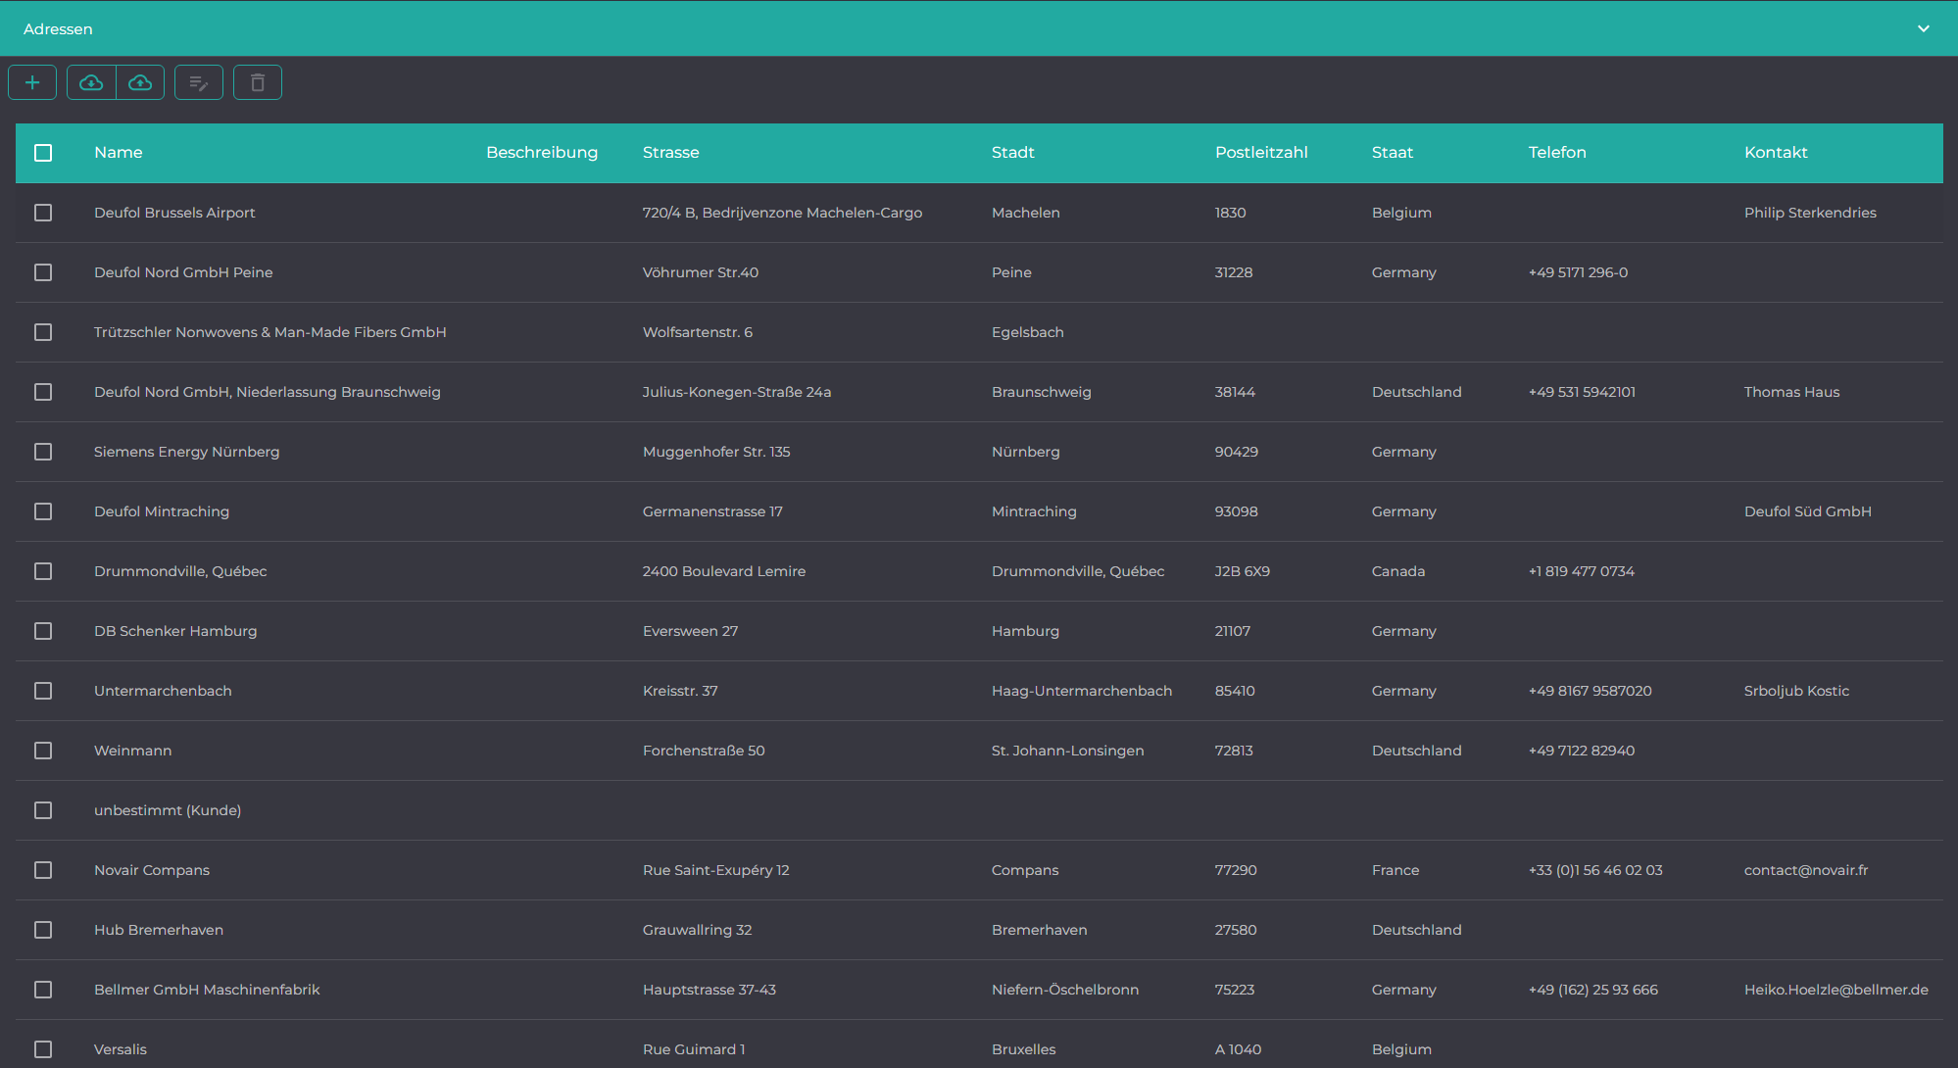This screenshot has width=1958, height=1068.
Task: Check the Hub Bremerhaven row checkbox
Action: click(43, 930)
